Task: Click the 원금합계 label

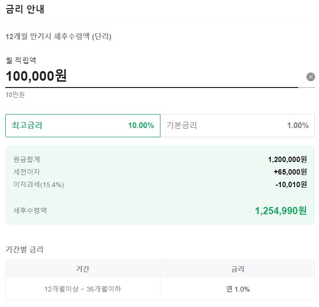Action: (x=27, y=159)
